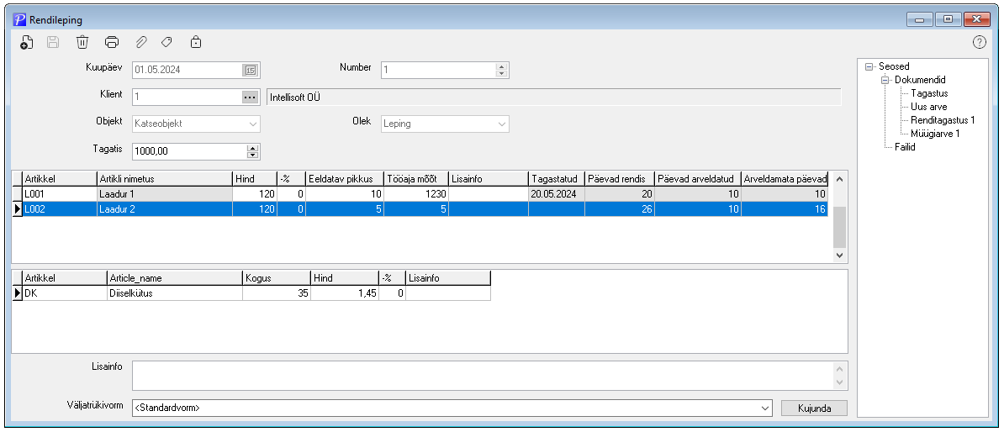
Task: Click the 1230 Tööaja mõõt cell
Action: click(x=416, y=194)
